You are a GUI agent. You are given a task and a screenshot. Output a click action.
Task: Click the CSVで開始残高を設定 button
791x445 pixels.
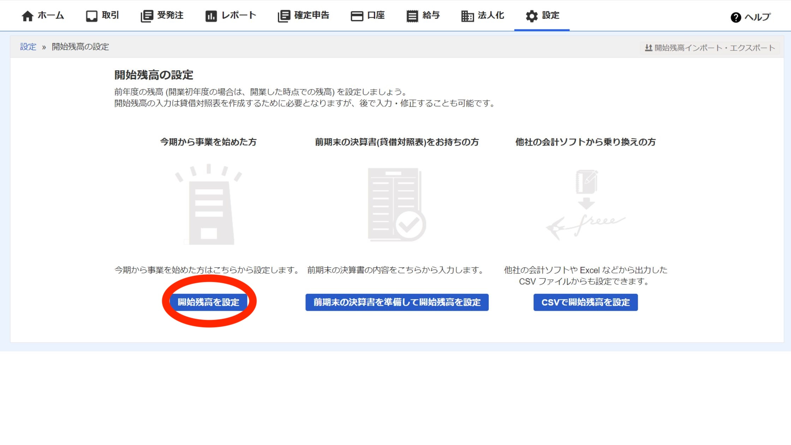click(x=585, y=302)
